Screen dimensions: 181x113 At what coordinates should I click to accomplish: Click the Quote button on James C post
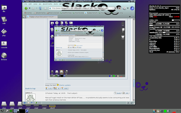117,93
